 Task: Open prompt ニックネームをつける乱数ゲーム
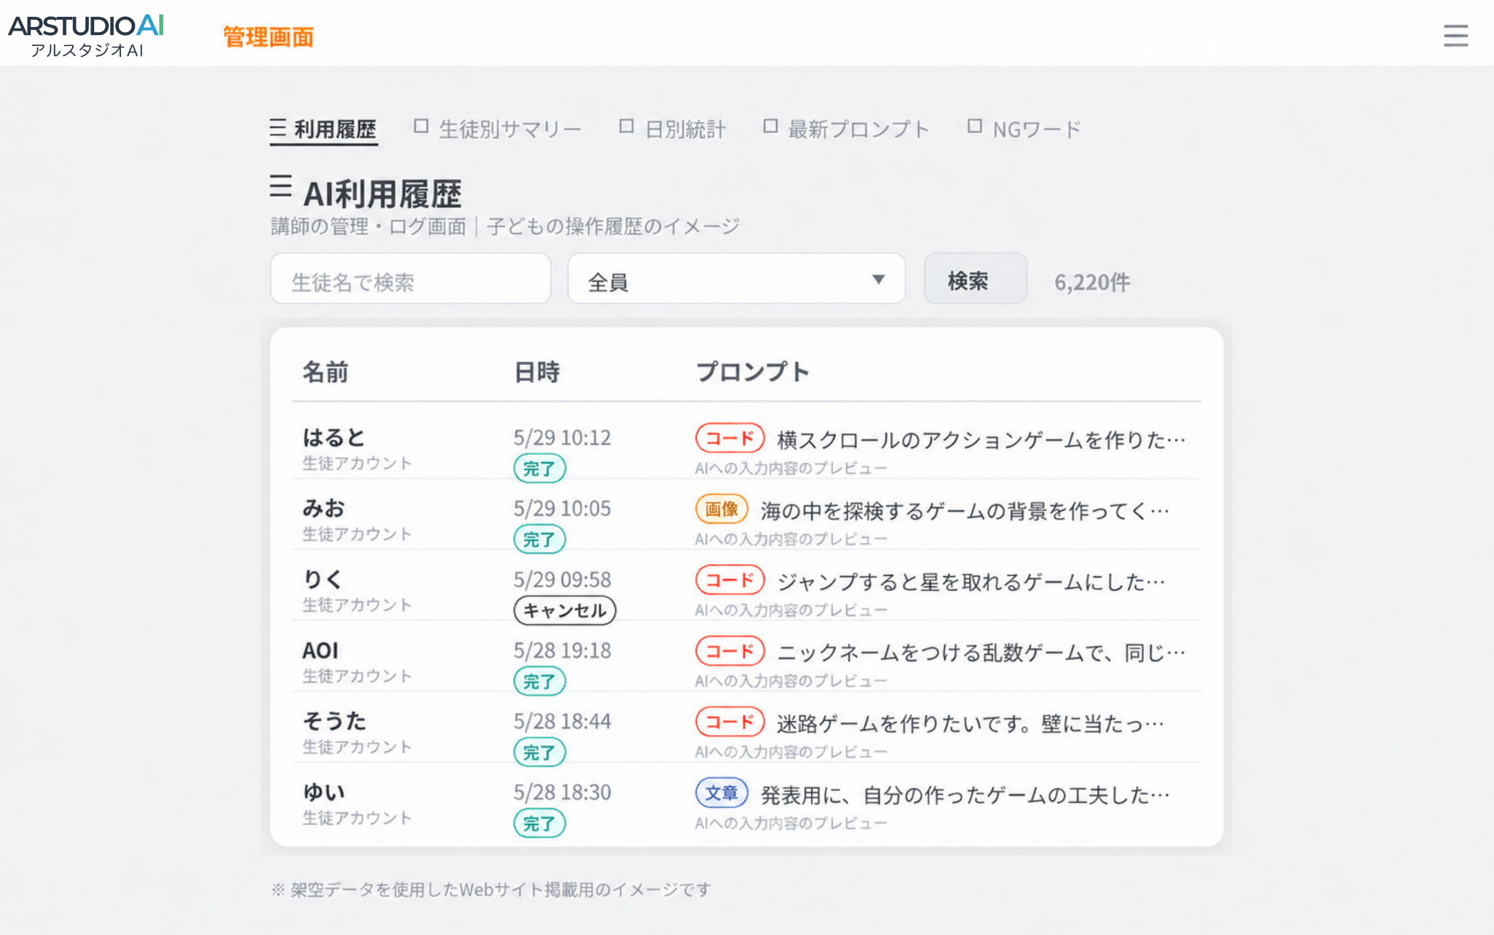[x=981, y=652]
